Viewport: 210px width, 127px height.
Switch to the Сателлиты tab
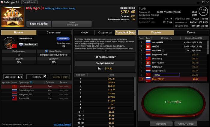[54, 32]
